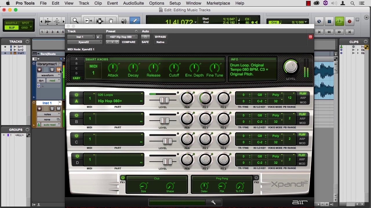Open the Setup menu

pos(175,3)
